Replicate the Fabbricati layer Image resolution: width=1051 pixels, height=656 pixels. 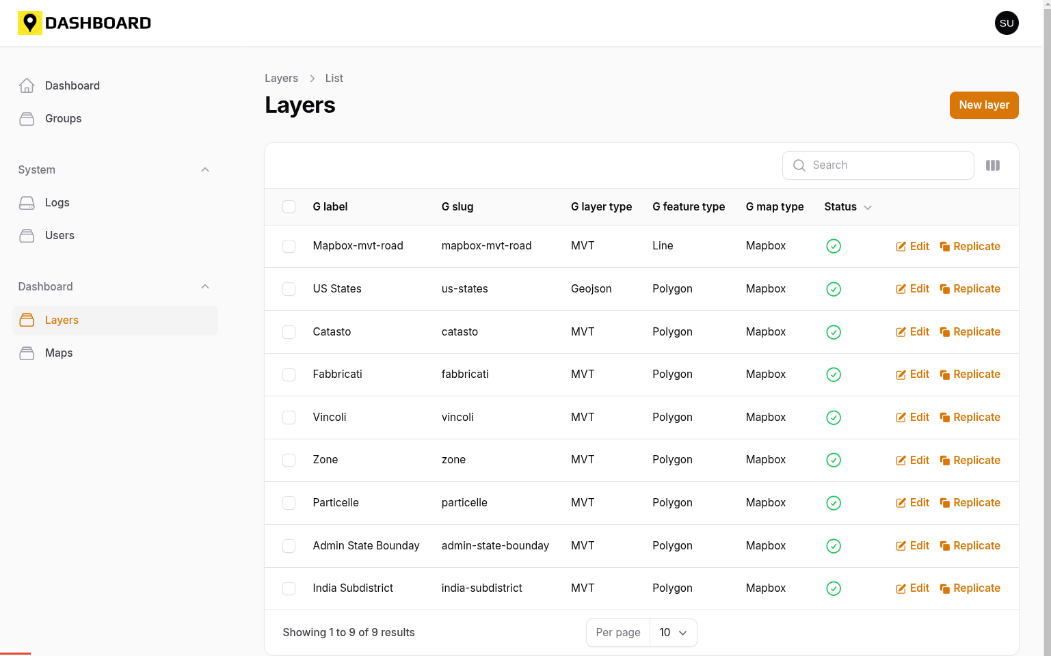point(970,374)
